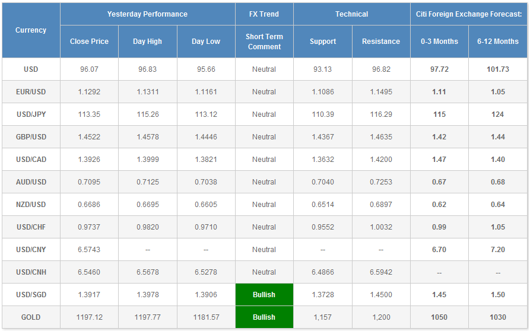The height and width of the screenshot is (331, 530).
Task: Select the 6-12 Months column header
Action: tap(497, 42)
